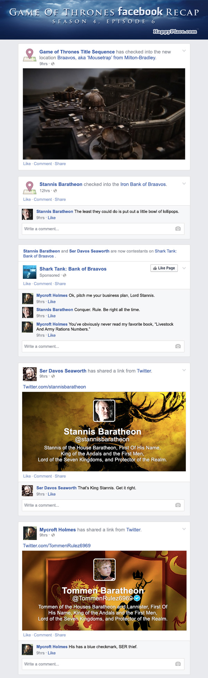Comment on the Shark Tank sponsored post
The width and height of the screenshot is (208, 678).
coord(43,284)
